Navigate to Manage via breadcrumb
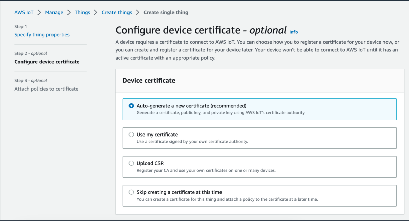This screenshot has width=409, height=221. pyautogui.click(x=54, y=12)
